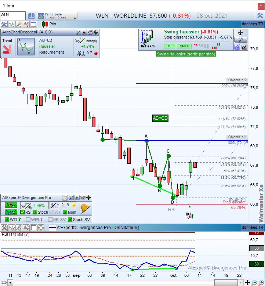
Task: Toggle bullish divergence pattern button
Action: click(11, 212)
